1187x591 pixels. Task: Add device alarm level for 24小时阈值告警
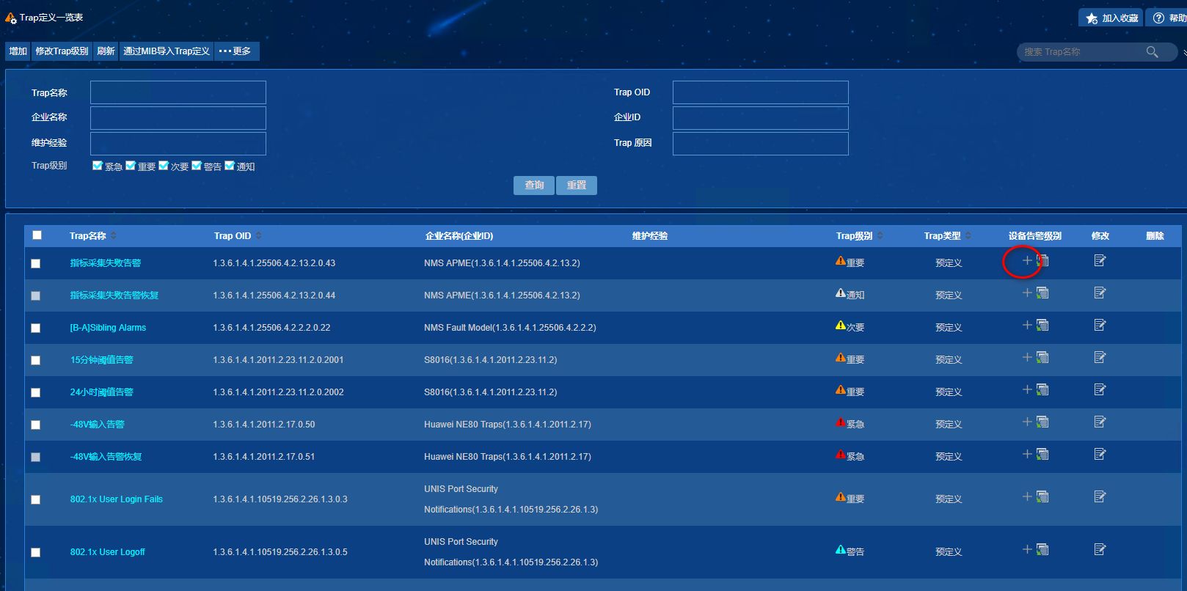point(1027,389)
